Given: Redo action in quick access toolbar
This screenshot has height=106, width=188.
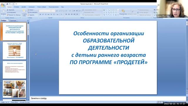Looking at the screenshot, I should pos(13,4).
